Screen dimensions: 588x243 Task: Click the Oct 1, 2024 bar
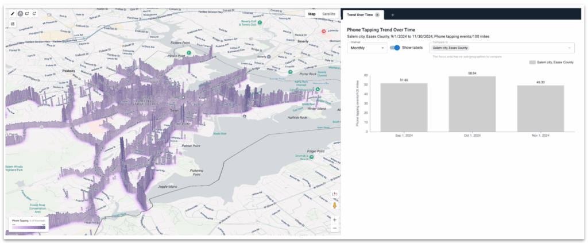[x=472, y=103]
